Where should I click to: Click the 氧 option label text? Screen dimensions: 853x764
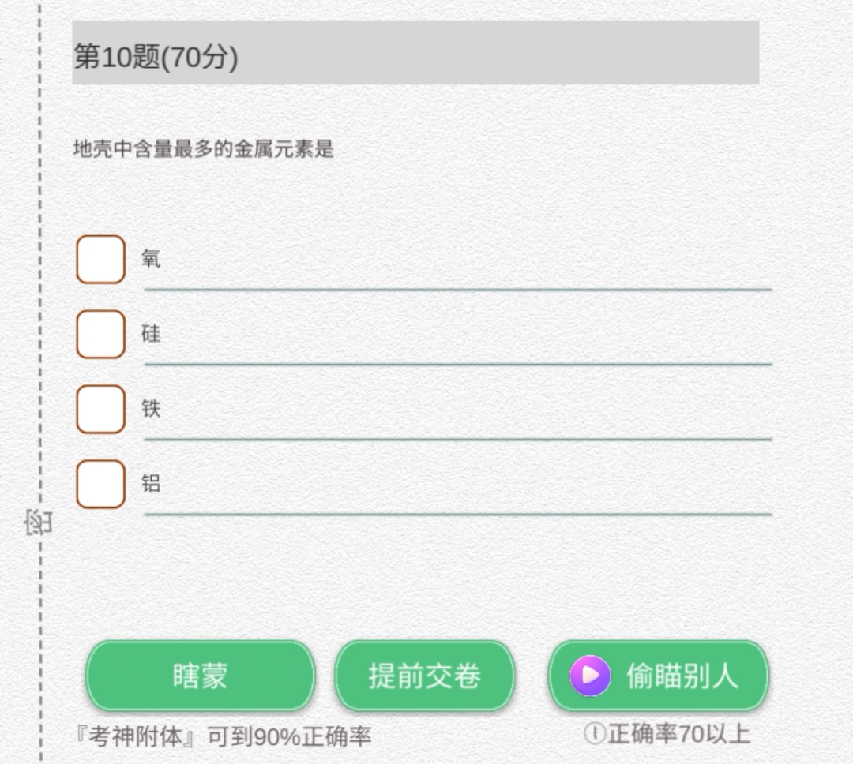151,259
